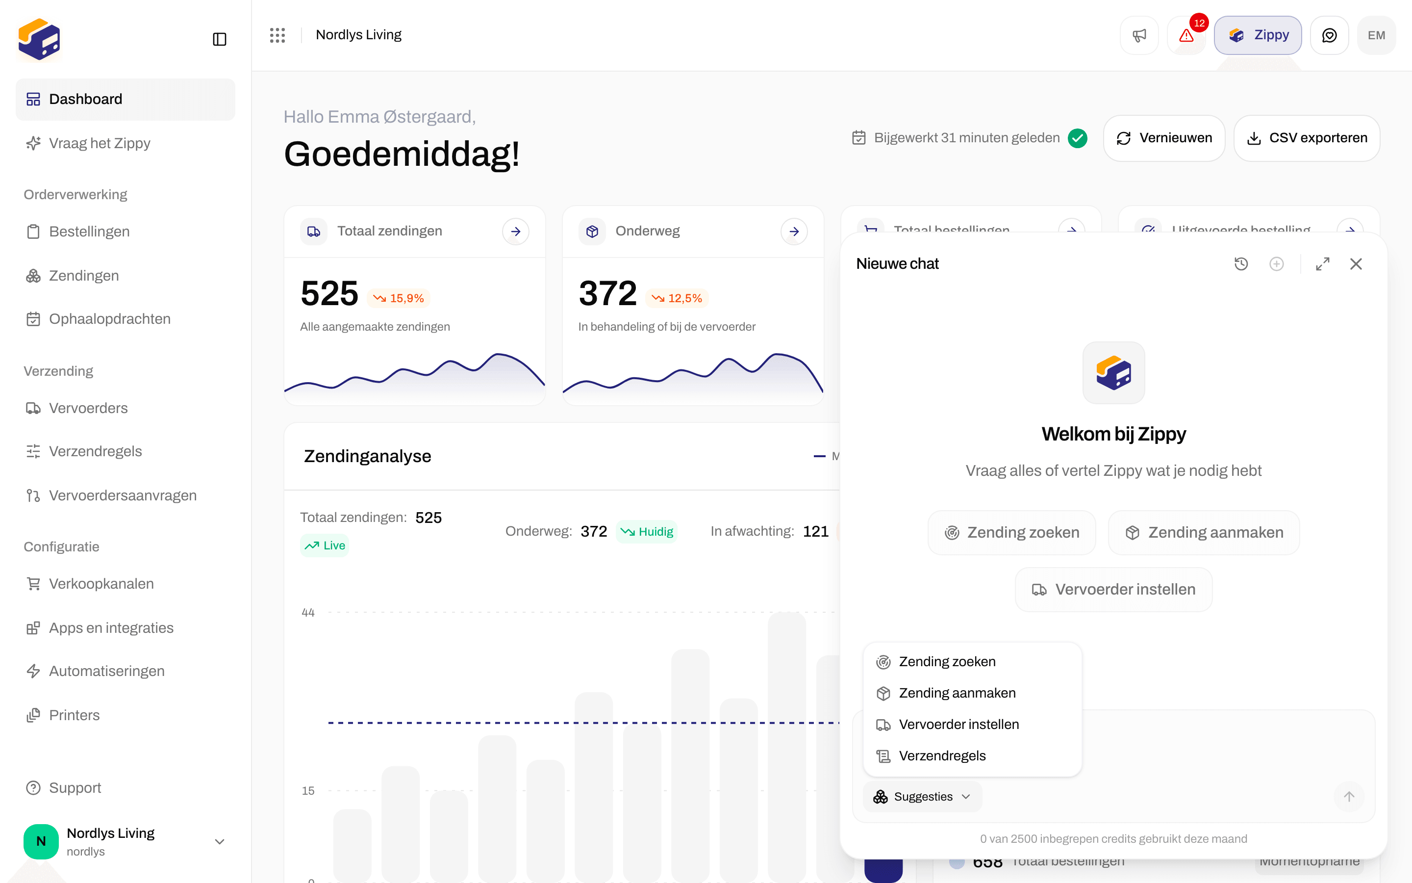Open the apps grid icon
1412x883 pixels.
click(x=277, y=35)
